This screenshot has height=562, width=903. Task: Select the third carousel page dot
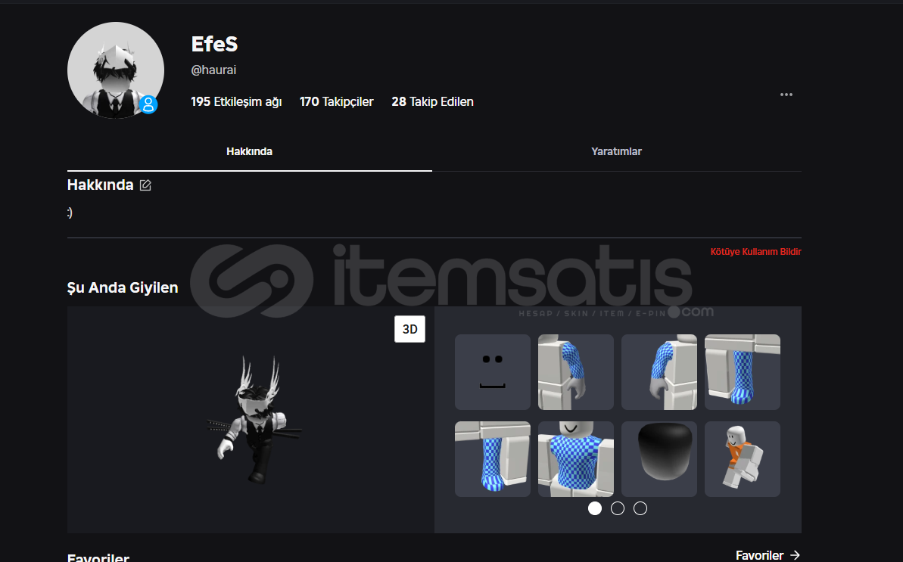coord(640,508)
